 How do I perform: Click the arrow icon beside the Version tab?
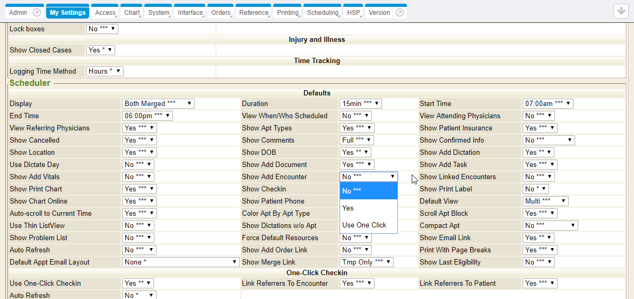399,13
